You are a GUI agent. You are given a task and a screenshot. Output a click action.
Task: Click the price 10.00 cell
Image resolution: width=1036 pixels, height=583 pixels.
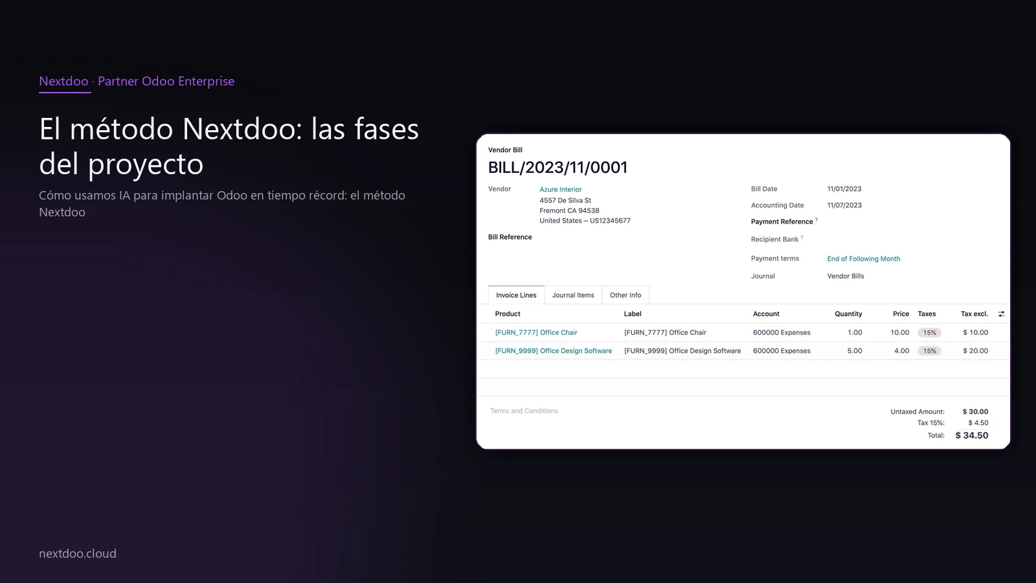899,333
